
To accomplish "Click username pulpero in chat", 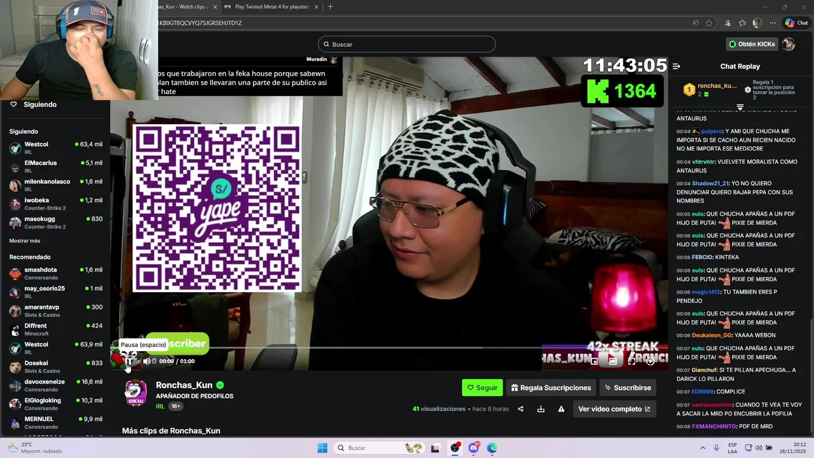I will coord(712,131).
